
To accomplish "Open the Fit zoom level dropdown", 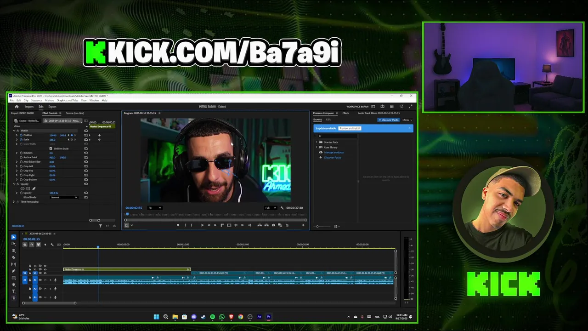I will pyautogui.click(x=154, y=208).
